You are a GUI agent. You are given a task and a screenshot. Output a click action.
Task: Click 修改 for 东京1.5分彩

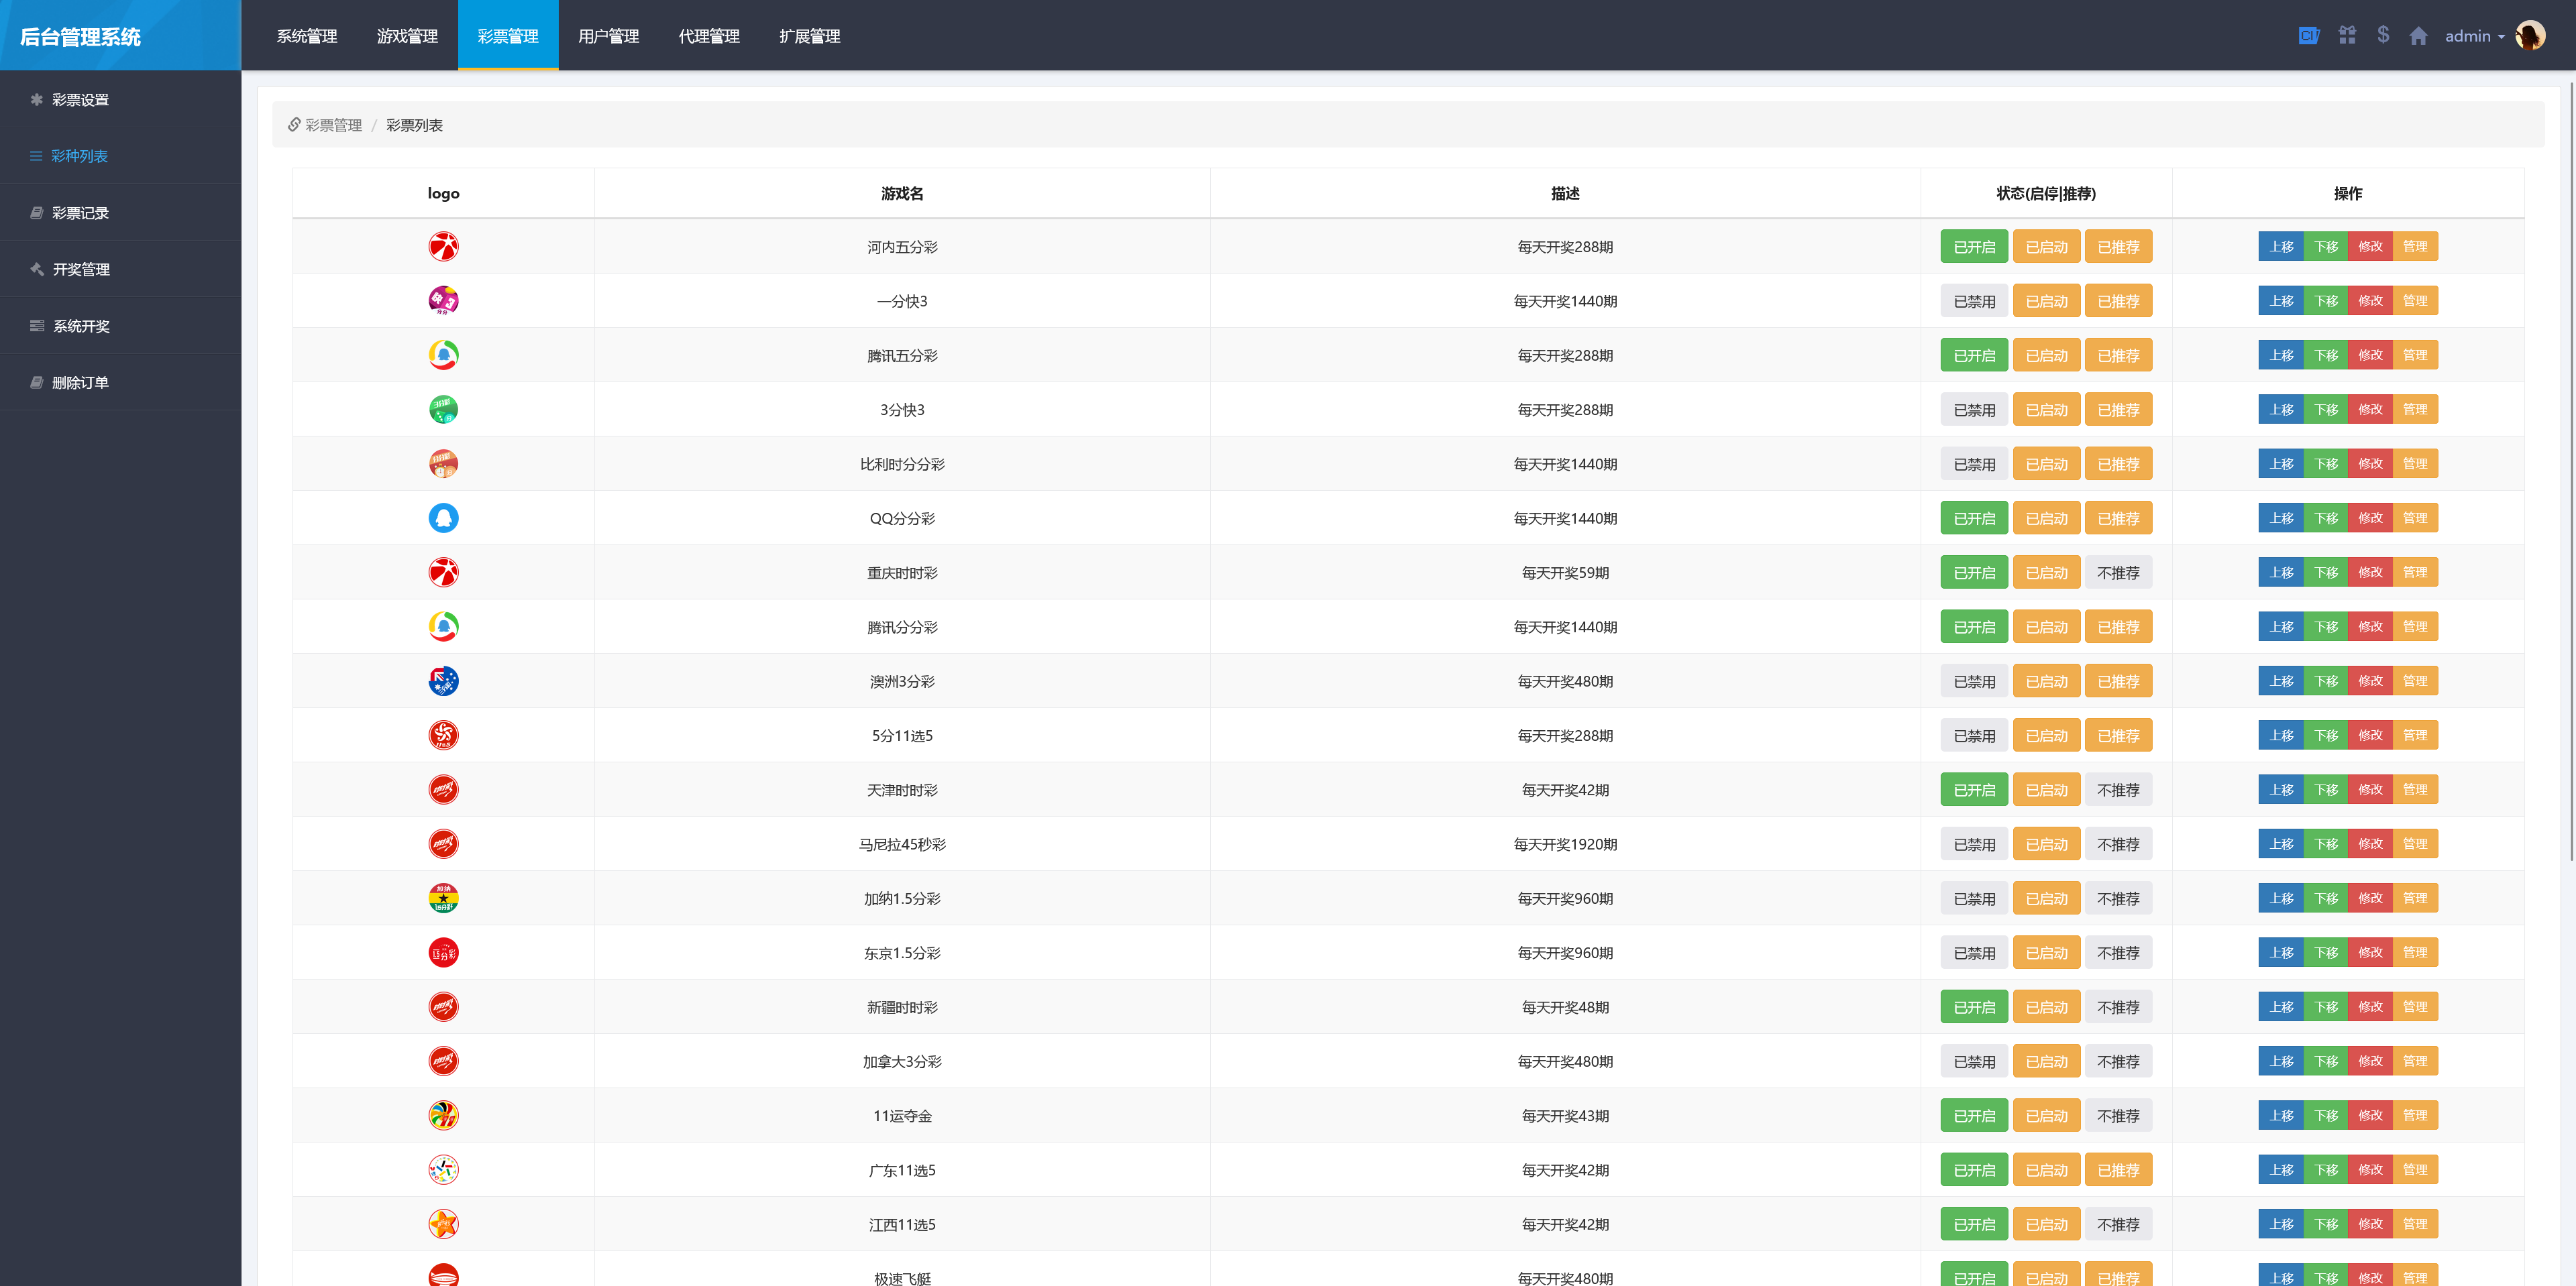click(x=2370, y=952)
